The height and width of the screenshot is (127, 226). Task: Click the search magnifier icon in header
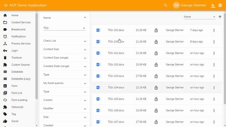(166, 5)
